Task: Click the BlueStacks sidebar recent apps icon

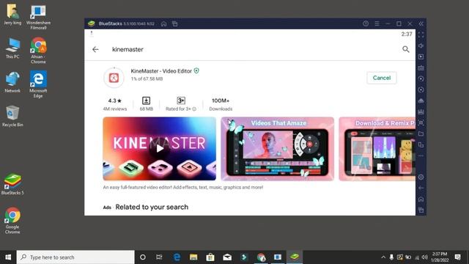Action: coord(421,210)
